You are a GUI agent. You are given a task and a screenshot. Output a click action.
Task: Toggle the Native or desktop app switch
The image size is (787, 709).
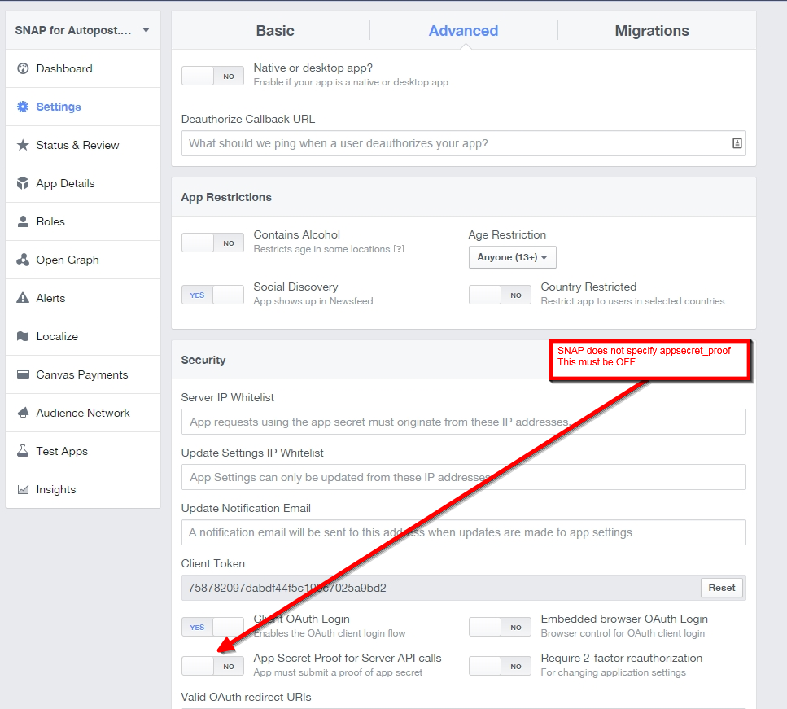[x=212, y=76]
